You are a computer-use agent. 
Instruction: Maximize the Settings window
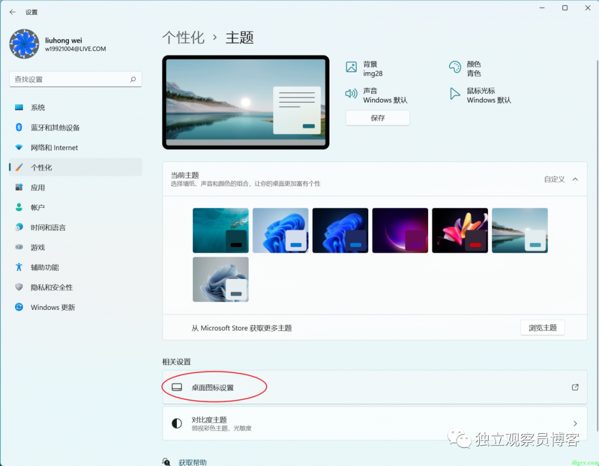[565, 8]
